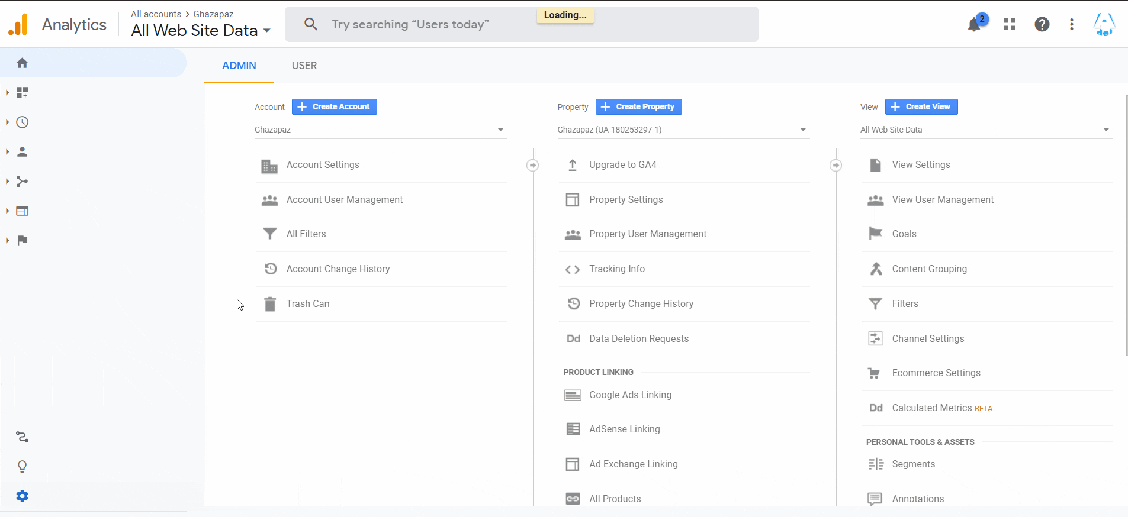Open the All Web Site Data header selector
This screenshot has height=517, width=1128.
point(201,31)
